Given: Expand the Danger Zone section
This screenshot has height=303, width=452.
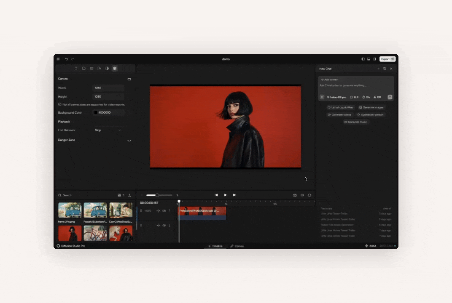Looking at the screenshot, I should [129, 141].
